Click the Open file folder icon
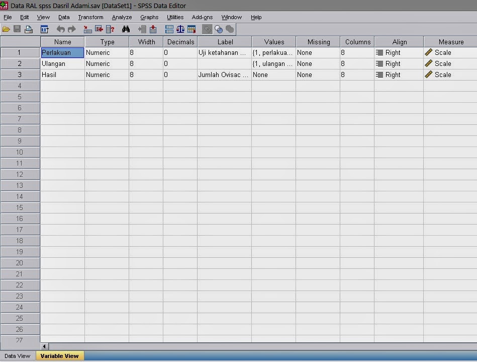Viewport: 477px width, 362px height. pos(6,29)
